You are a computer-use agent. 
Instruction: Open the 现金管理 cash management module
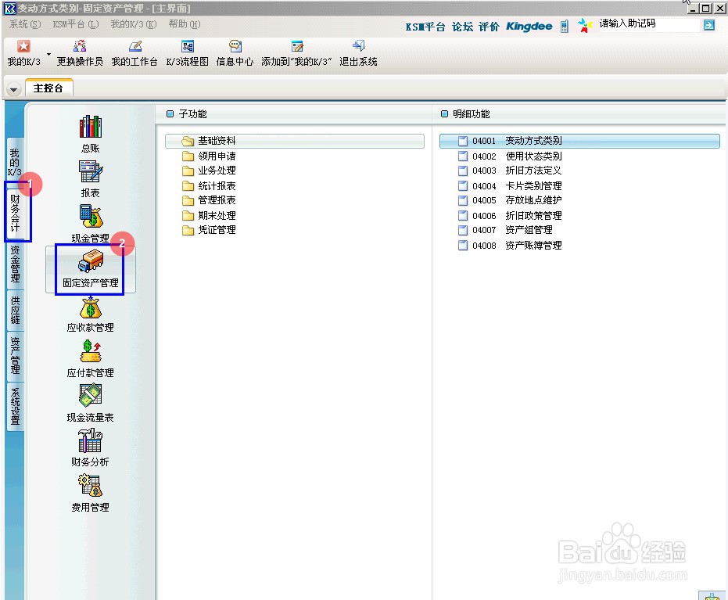point(91,224)
